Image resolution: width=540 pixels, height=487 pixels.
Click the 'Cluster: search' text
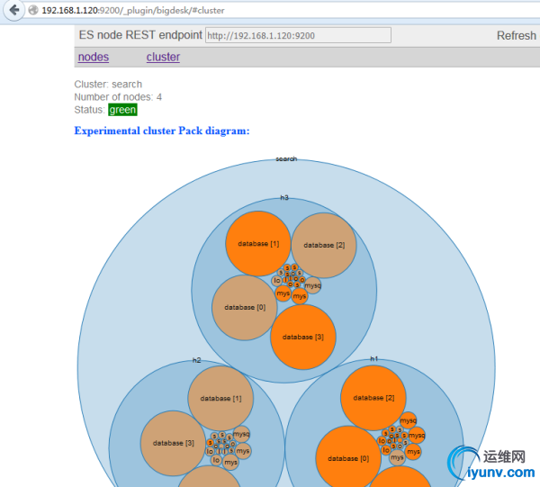click(x=108, y=84)
